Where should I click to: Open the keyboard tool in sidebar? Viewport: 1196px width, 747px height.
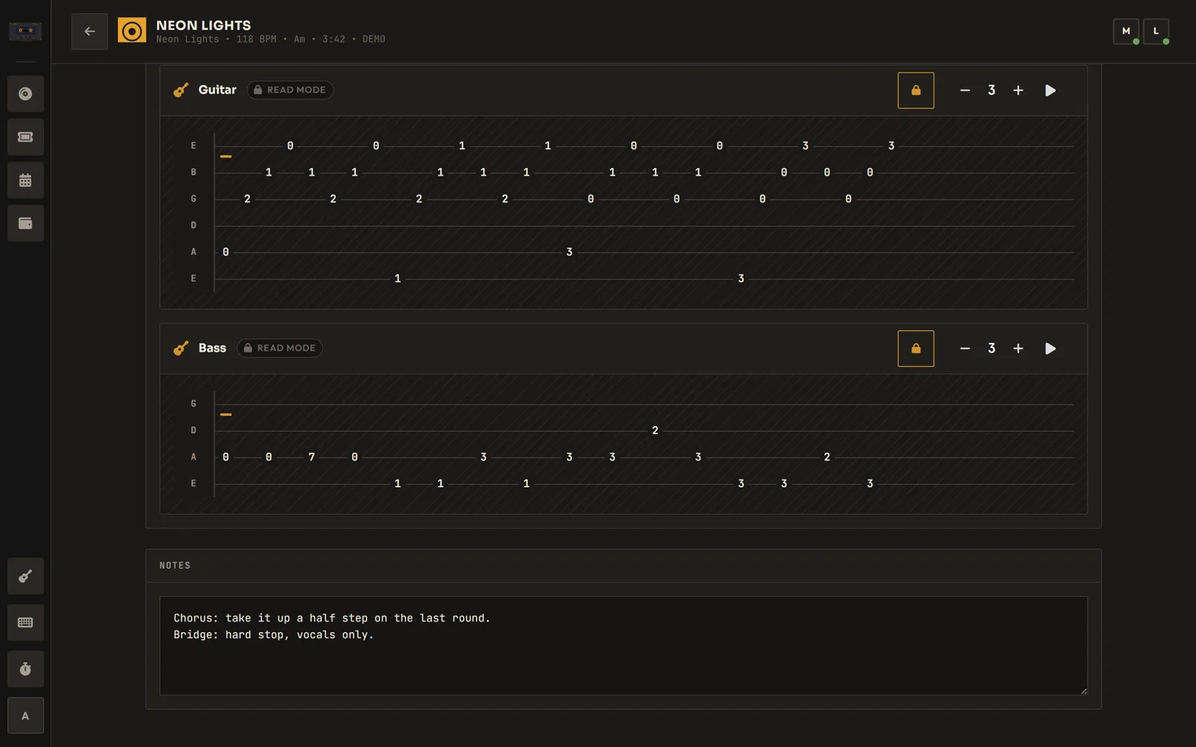click(x=25, y=622)
